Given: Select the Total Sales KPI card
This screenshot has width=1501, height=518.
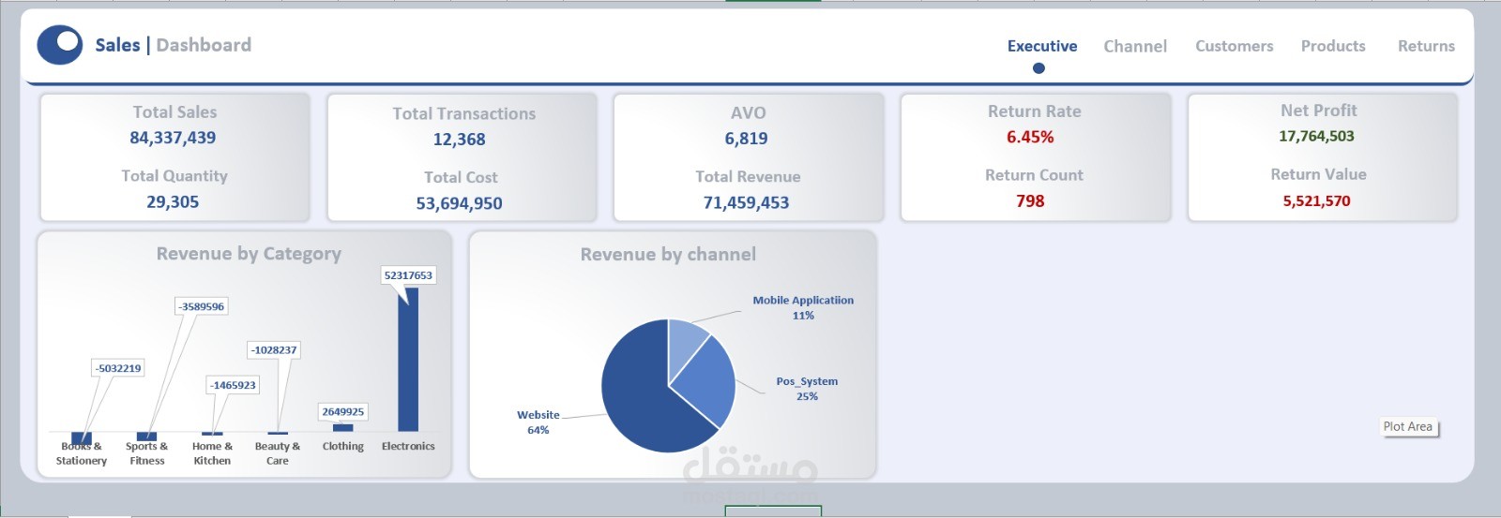Looking at the screenshot, I should pos(174,156).
